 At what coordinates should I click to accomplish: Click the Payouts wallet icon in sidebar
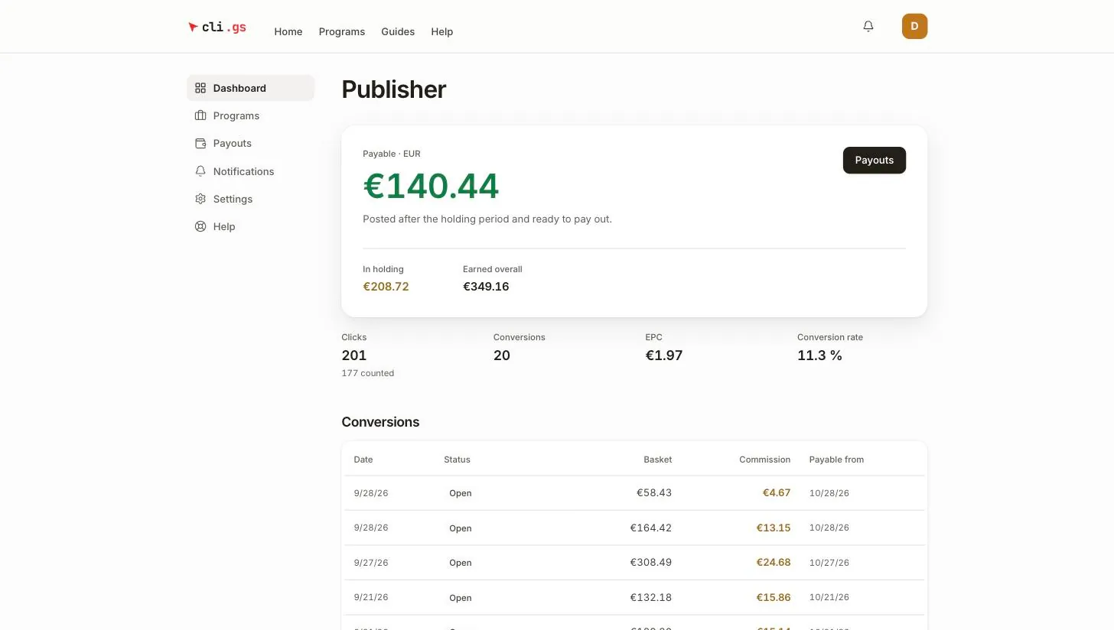click(x=200, y=143)
